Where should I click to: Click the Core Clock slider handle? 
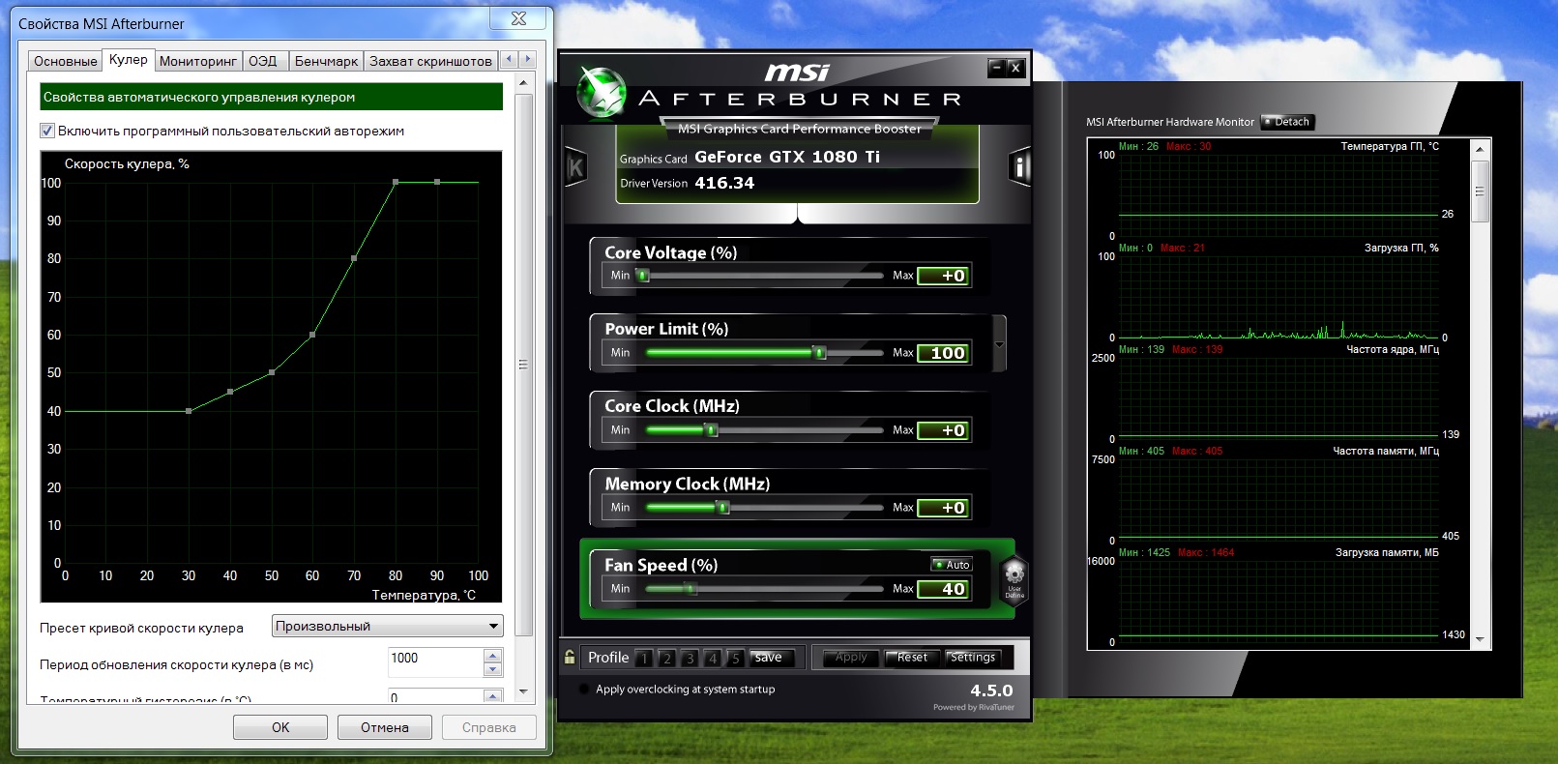pos(712,430)
